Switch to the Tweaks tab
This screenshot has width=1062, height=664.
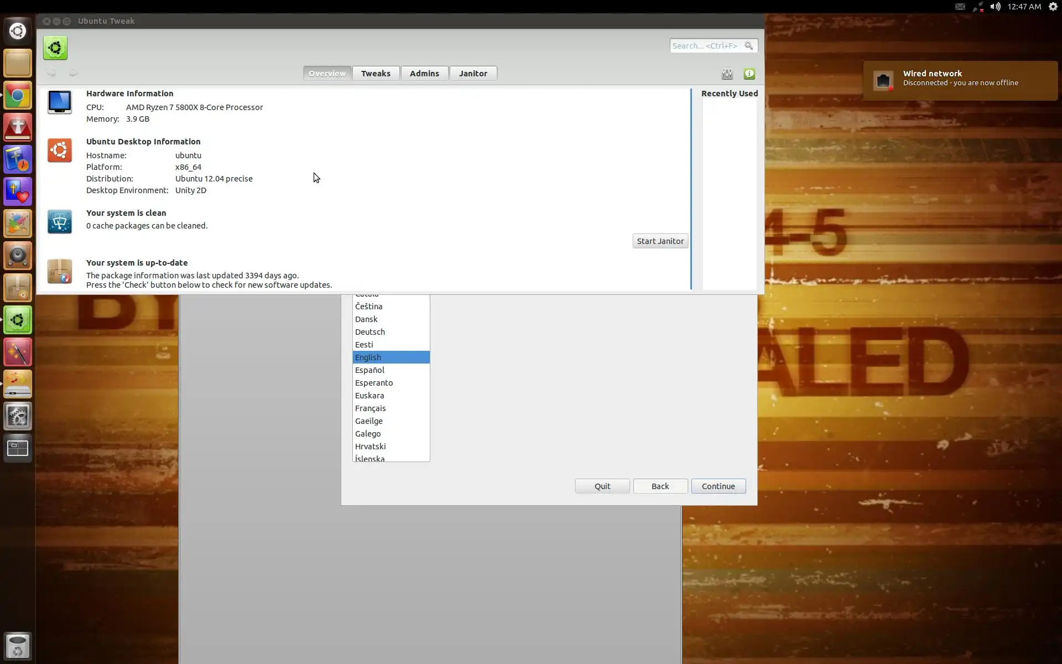pos(376,73)
